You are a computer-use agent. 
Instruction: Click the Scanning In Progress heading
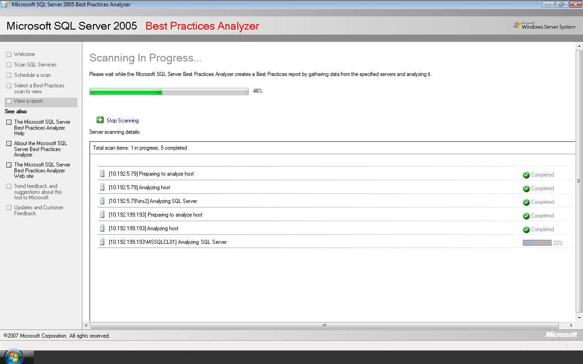point(145,58)
